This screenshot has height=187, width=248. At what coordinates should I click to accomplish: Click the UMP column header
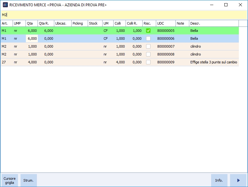tap(19, 23)
